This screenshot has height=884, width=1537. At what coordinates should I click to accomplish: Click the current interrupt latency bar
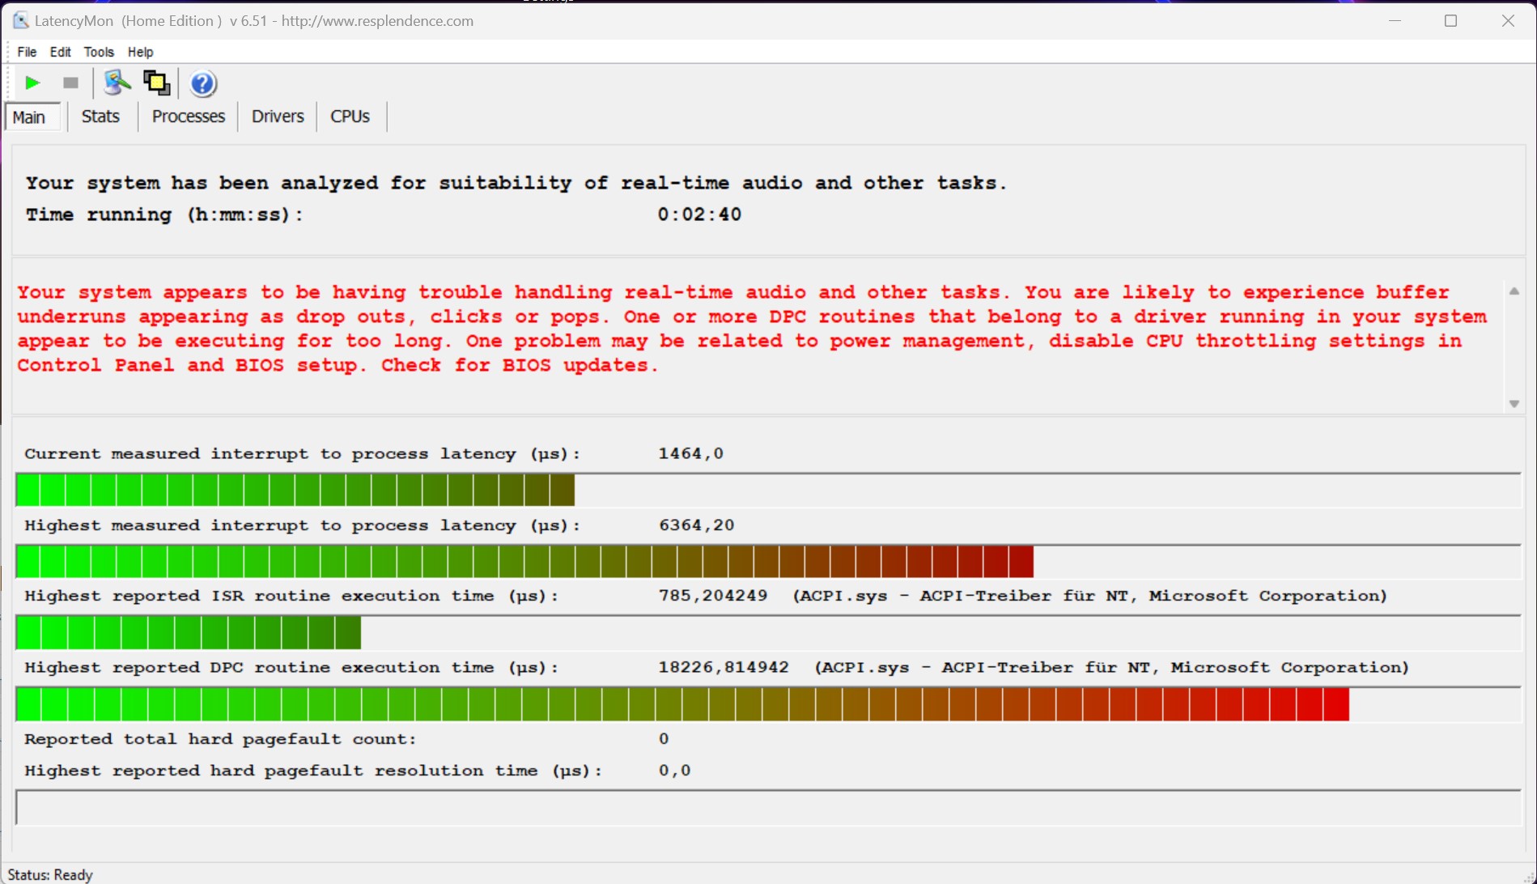768,491
